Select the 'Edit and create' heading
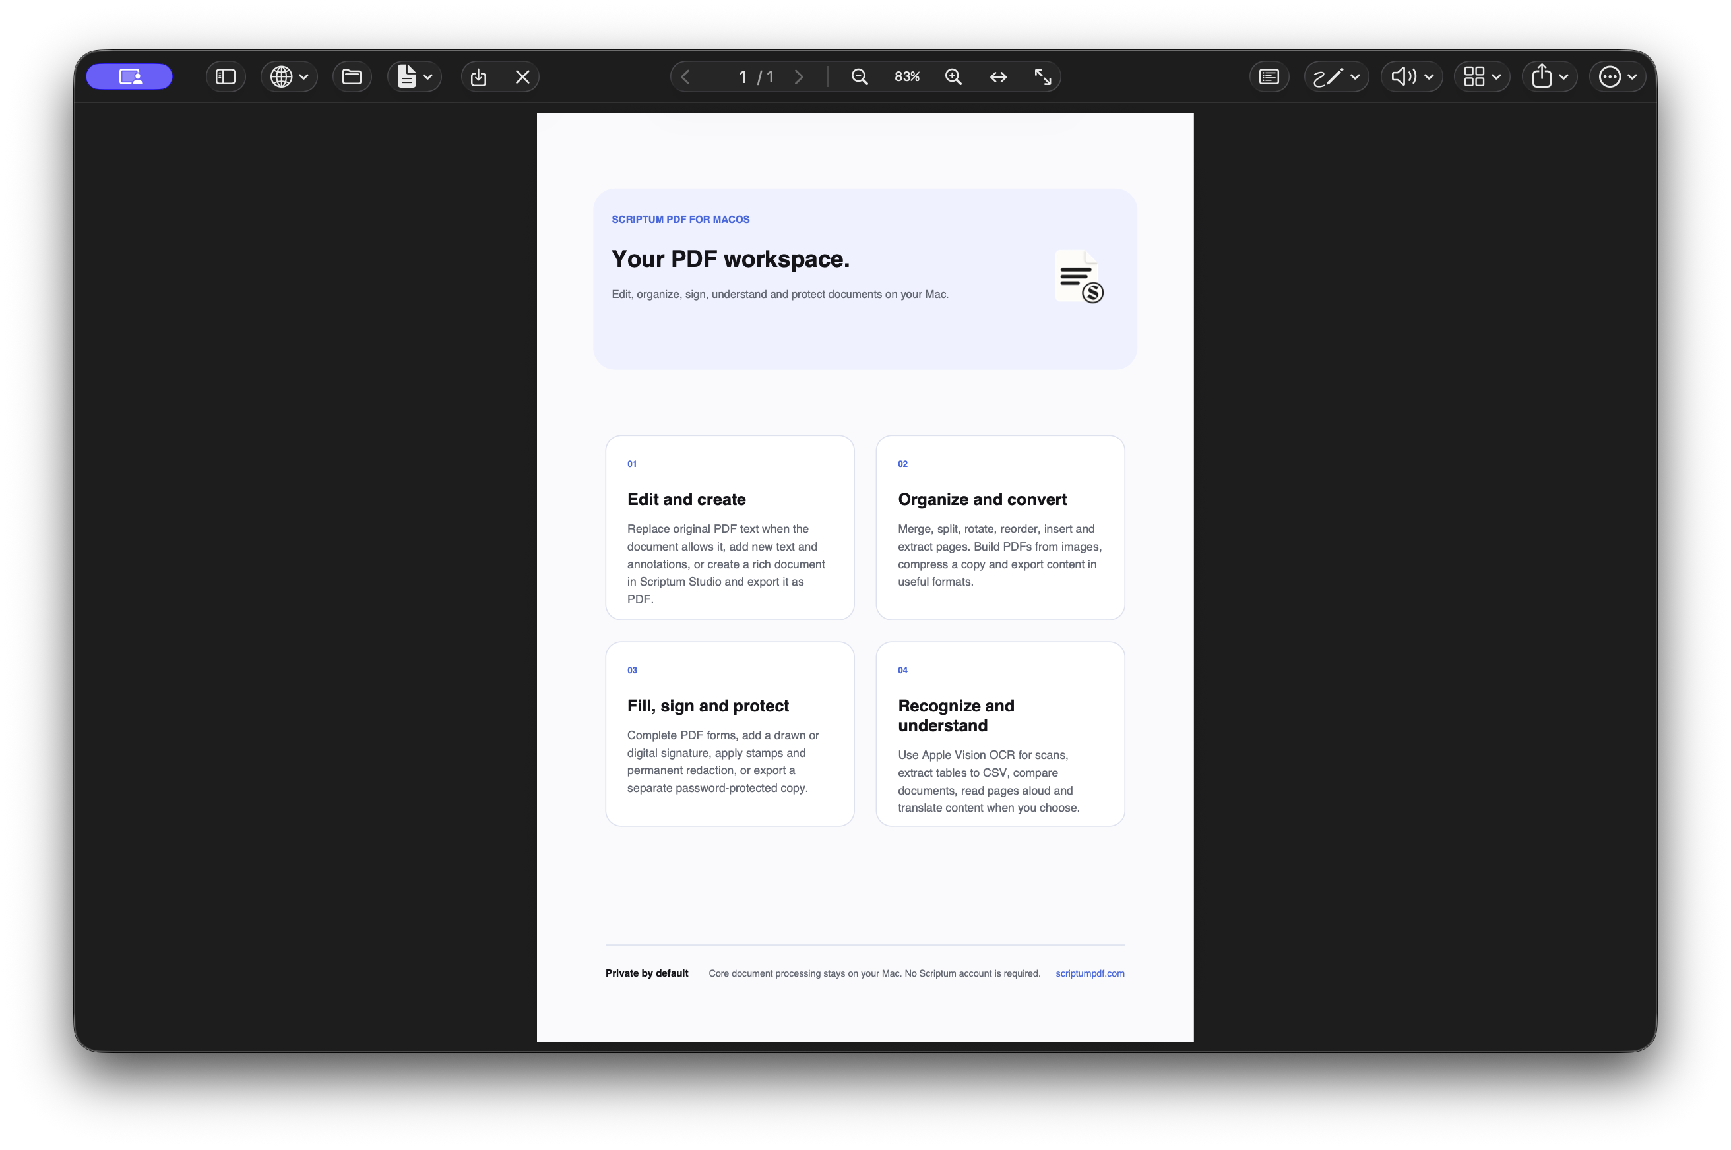This screenshot has width=1731, height=1150. tap(686, 499)
